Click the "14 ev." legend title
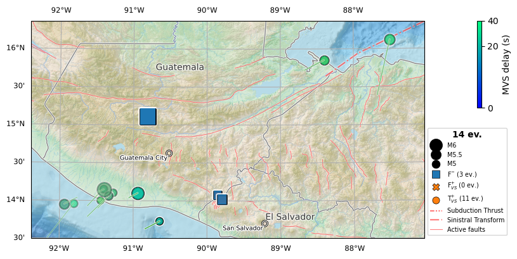 [467, 134]
